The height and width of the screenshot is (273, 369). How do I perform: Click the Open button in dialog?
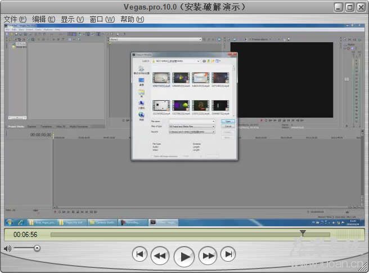[x=228, y=122]
